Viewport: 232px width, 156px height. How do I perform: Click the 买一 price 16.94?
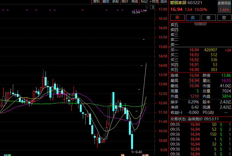[194, 50]
